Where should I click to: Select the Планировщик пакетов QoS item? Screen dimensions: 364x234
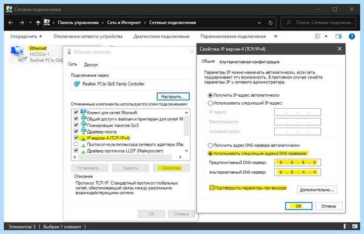(113, 125)
